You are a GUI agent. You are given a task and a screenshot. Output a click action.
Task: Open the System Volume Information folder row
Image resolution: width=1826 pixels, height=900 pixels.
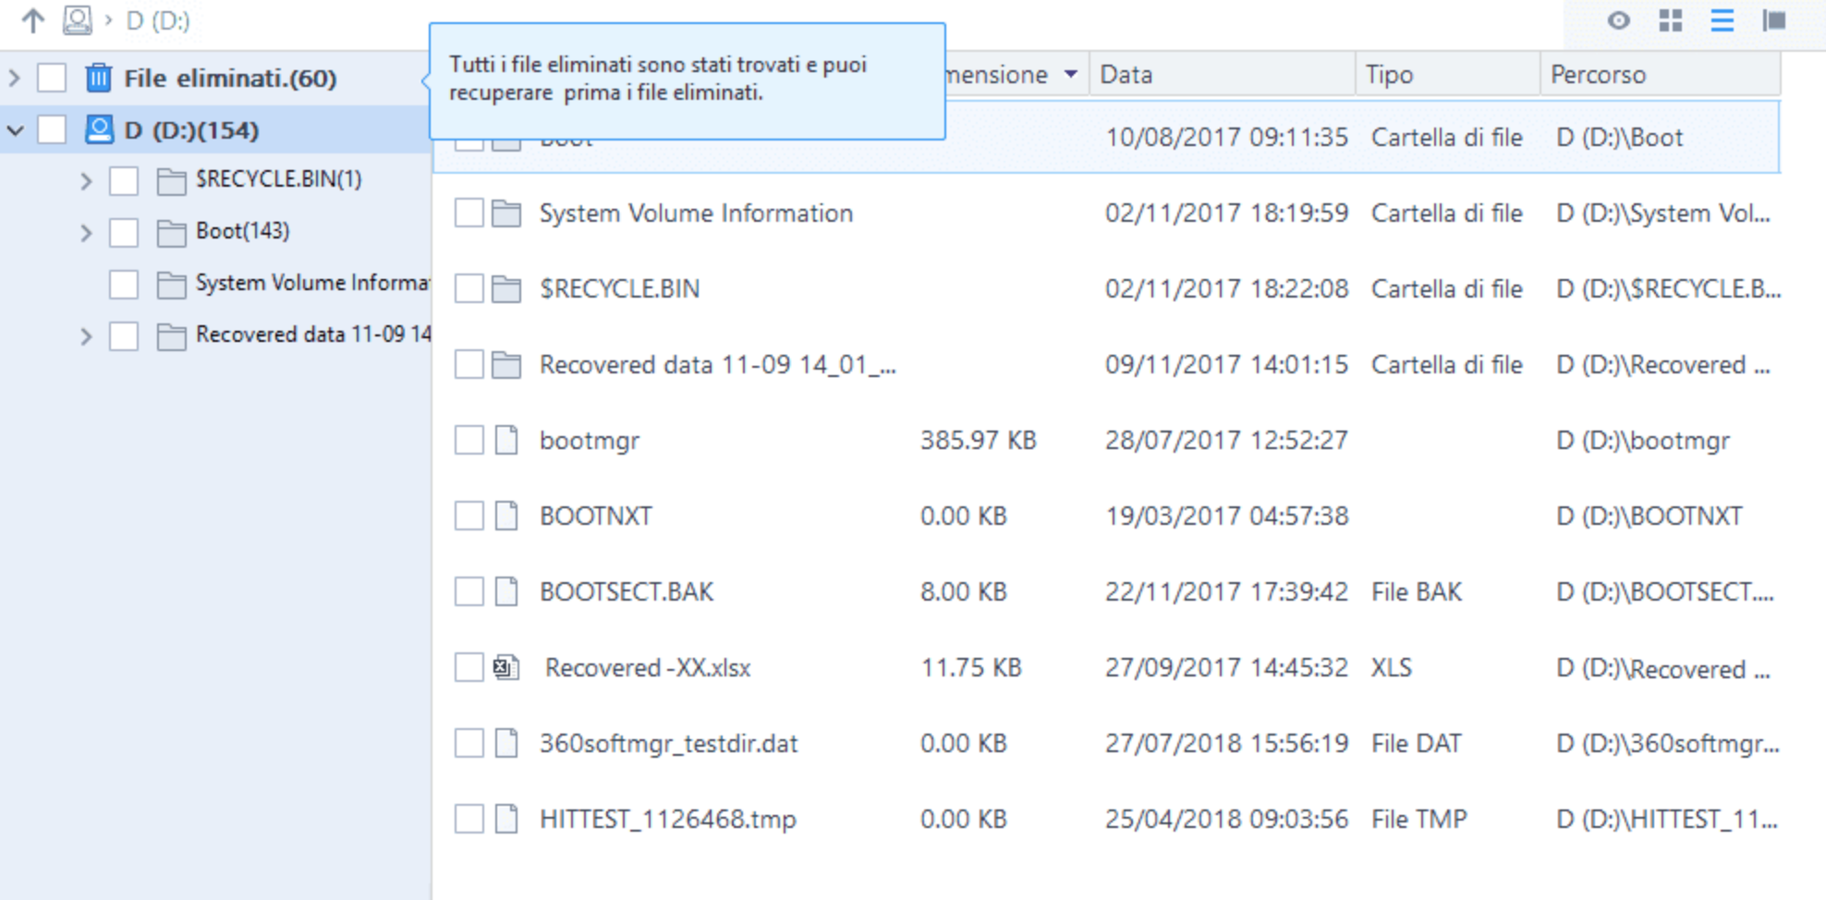tap(695, 213)
